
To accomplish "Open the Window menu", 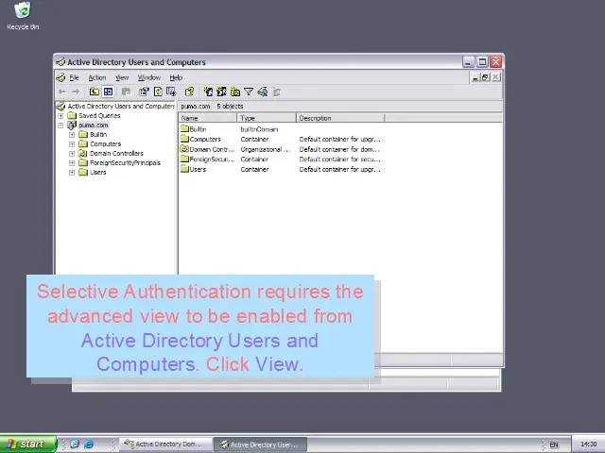I will (149, 77).
